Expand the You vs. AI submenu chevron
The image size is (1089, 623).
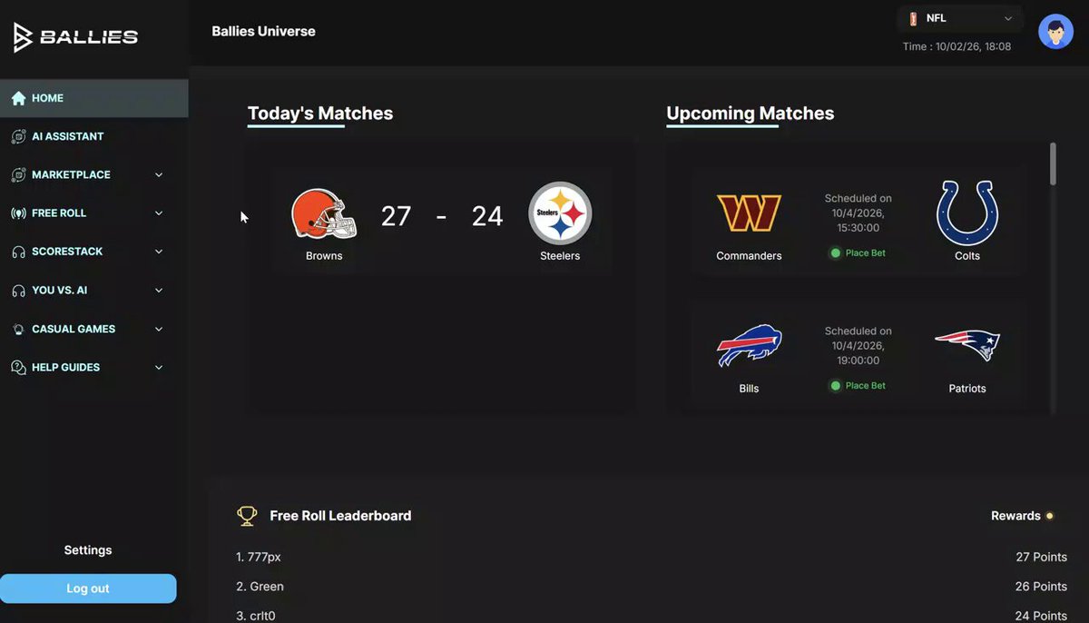click(x=159, y=291)
